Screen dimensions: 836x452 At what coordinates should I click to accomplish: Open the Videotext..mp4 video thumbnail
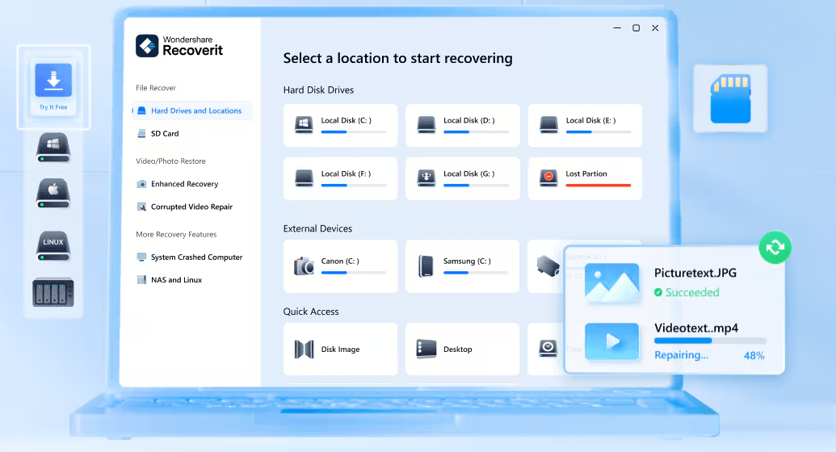pyautogui.click(x=611, y=341)
